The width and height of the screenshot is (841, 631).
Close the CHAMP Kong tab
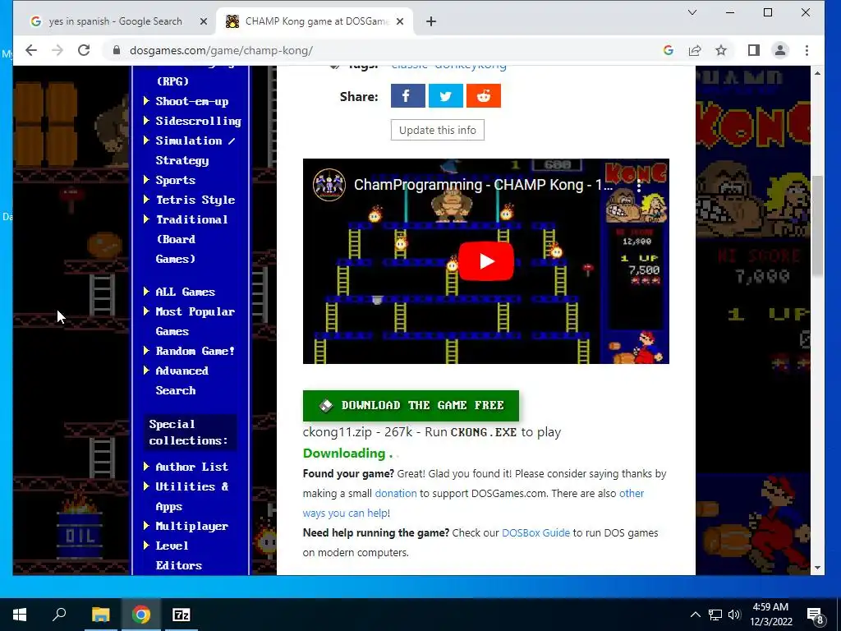coord(400,21)
